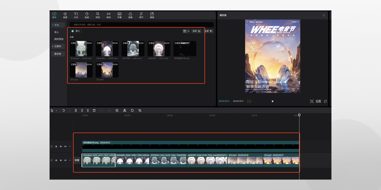Select the 1(1).mp4 thumbnail
The height and width of the screenshot is (190, 381).
[107, 70]
